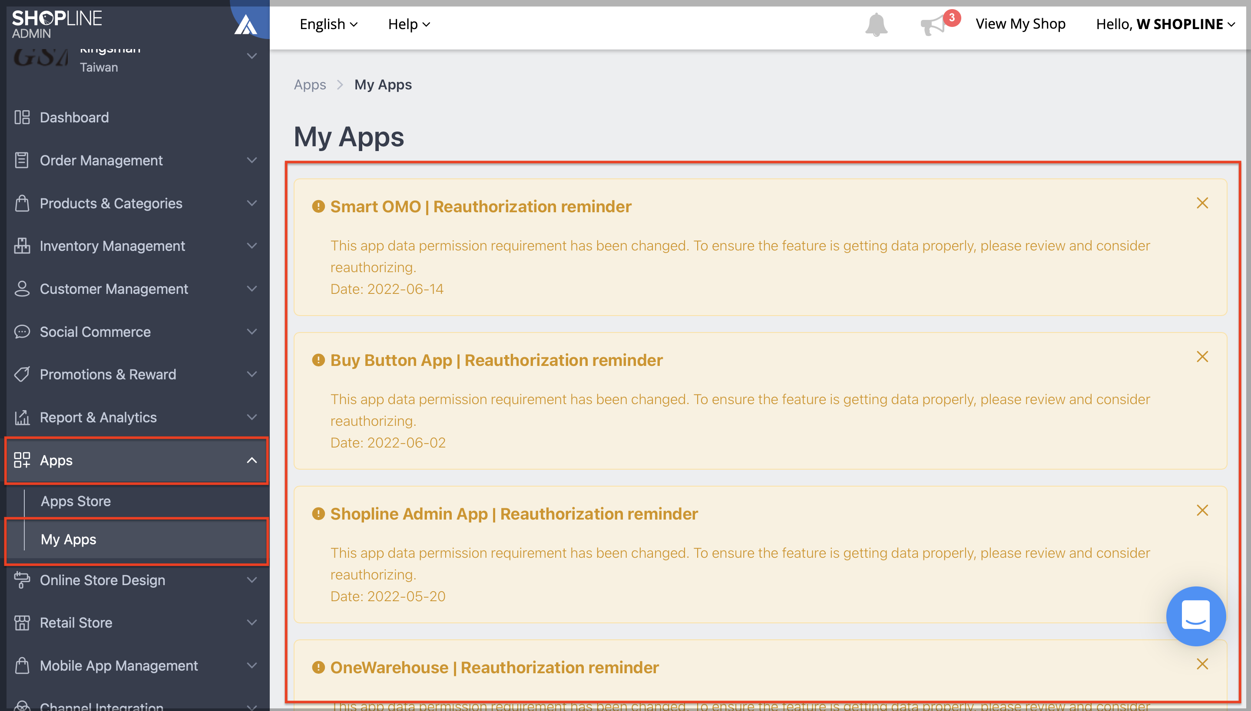Click the notification bell icon
The height and width of the screenshot is (711, 1251).
tap(876, 24)
